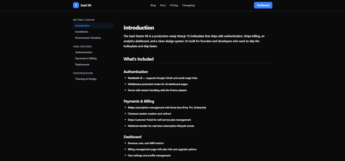Viewport: 345px width, 161px height.
Task: Open the Pricing page
Action: [174, 5]
